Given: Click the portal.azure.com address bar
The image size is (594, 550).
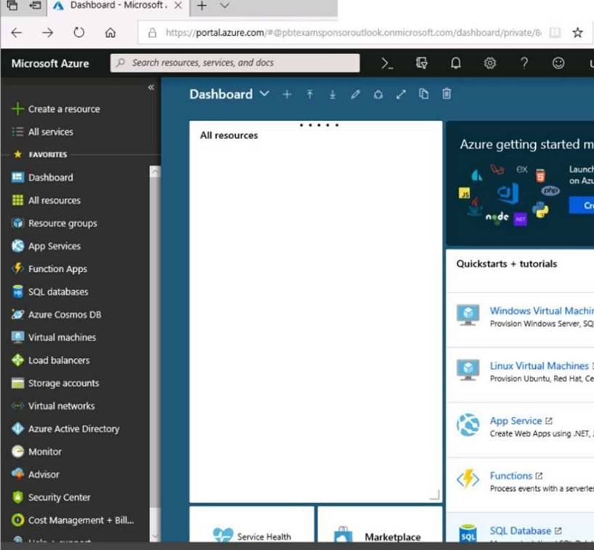Looking at the screenshot, I should pos(353,33).
